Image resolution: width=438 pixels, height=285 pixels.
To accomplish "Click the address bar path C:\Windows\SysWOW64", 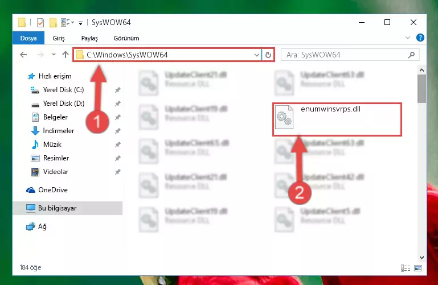I will [x=127, y=55].
